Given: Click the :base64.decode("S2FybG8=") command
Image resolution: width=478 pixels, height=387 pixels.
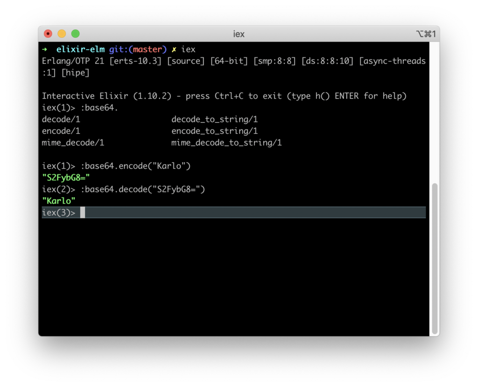Looking at the screenshot, I should 143,190.
